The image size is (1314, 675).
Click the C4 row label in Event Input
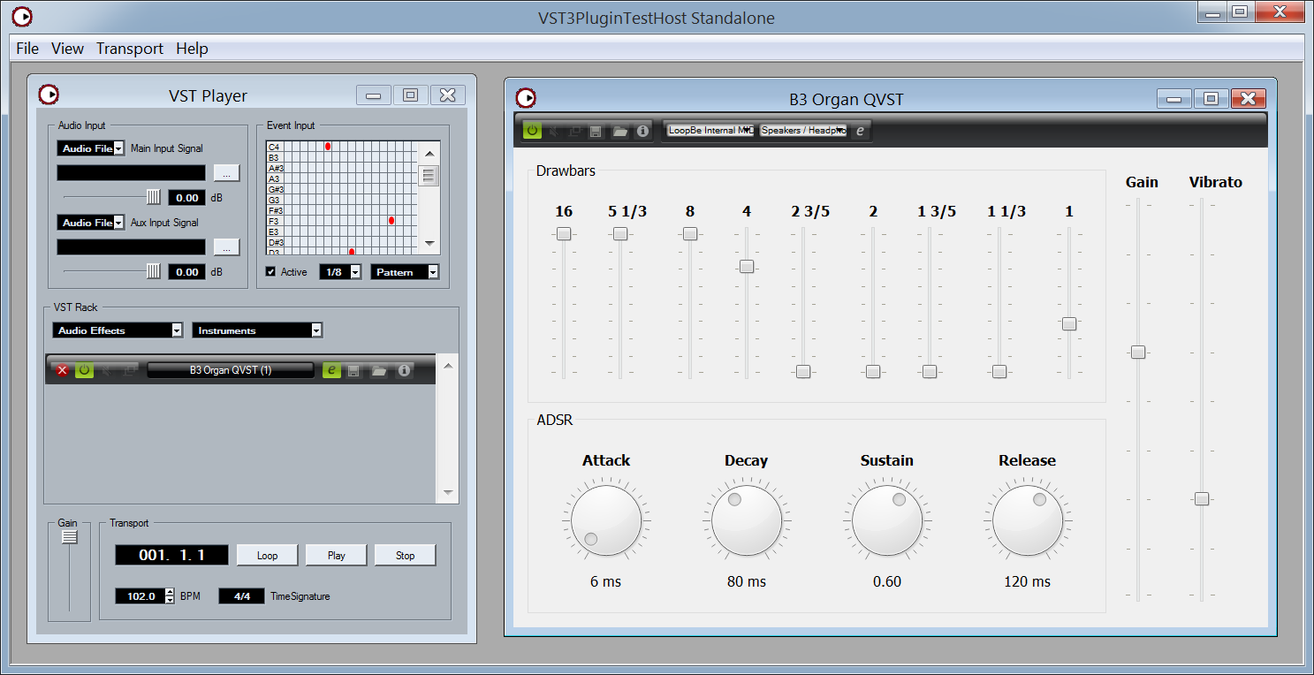click(x=275, y=147)
